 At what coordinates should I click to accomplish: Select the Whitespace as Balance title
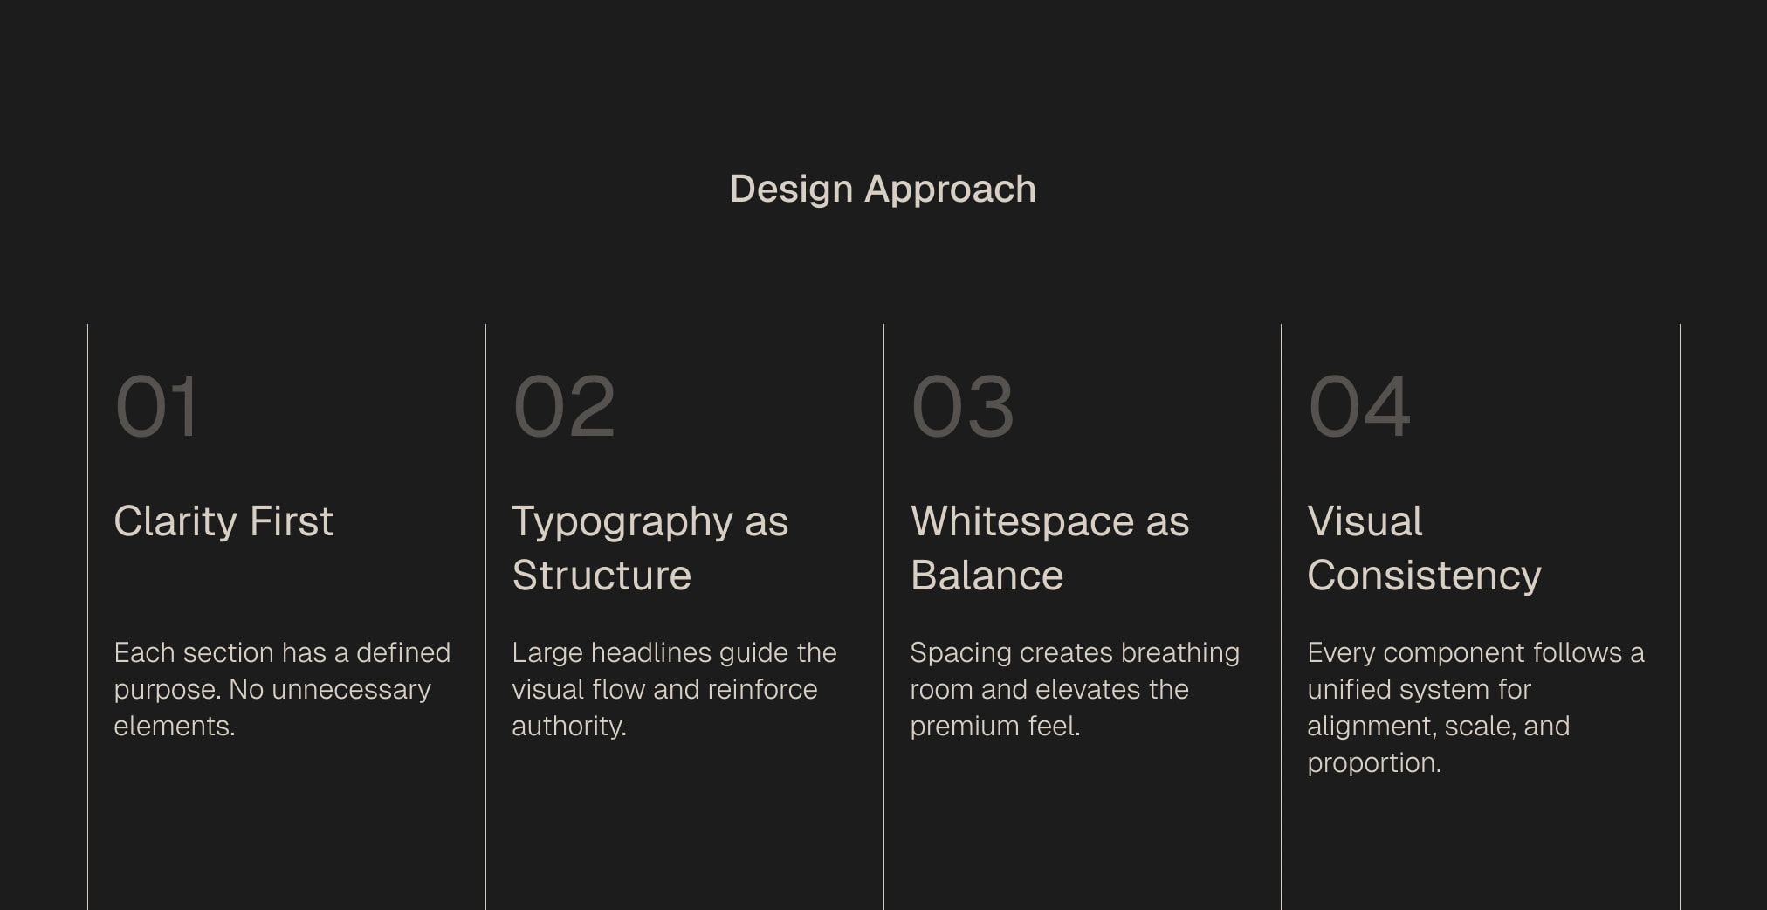click(x=1049, y=548)
